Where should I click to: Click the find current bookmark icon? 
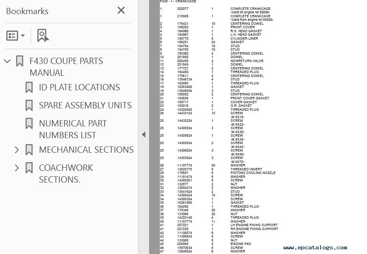[x=43, y=35]
